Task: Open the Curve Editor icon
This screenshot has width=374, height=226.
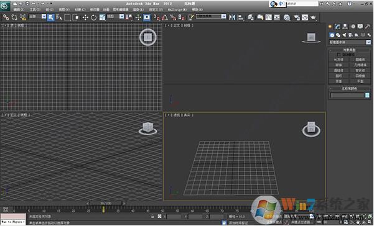Action: tap(269, 17)
